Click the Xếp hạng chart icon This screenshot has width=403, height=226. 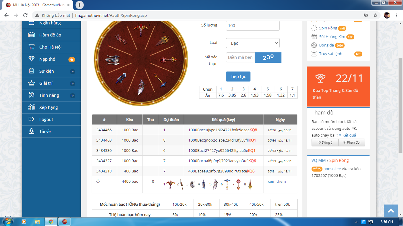[x=31, y=107]
